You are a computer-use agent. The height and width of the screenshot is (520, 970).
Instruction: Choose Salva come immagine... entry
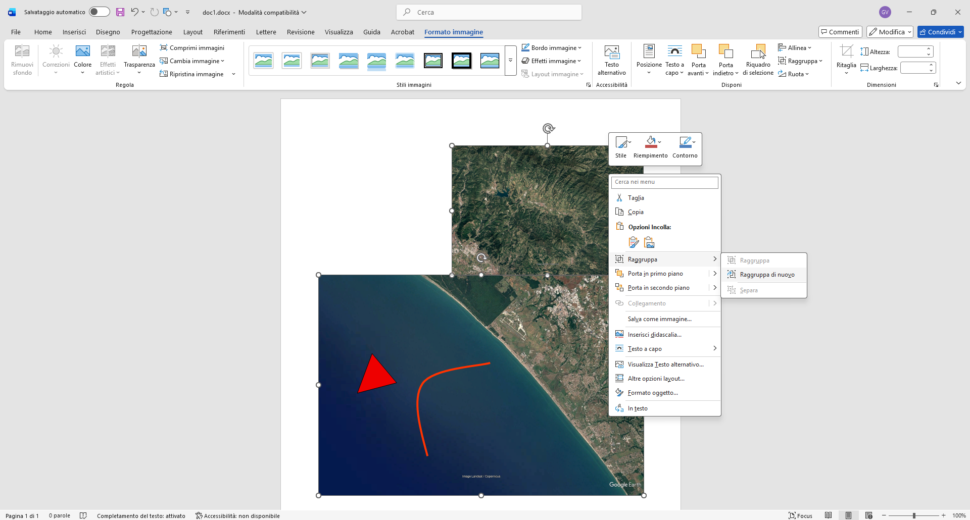pos(665,319)
